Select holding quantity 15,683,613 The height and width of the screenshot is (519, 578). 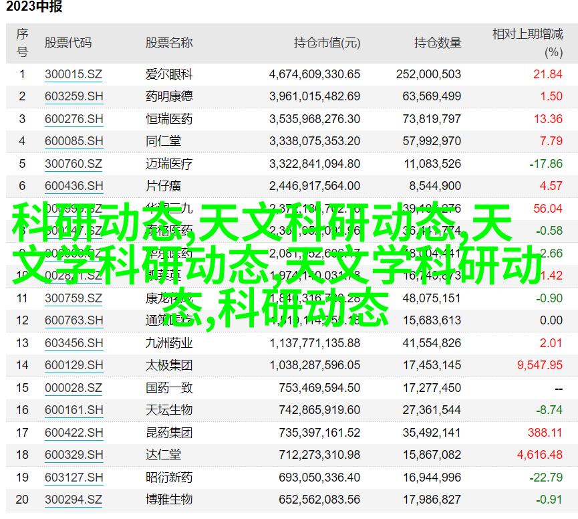pyautogui.click(x=432, y=320)
